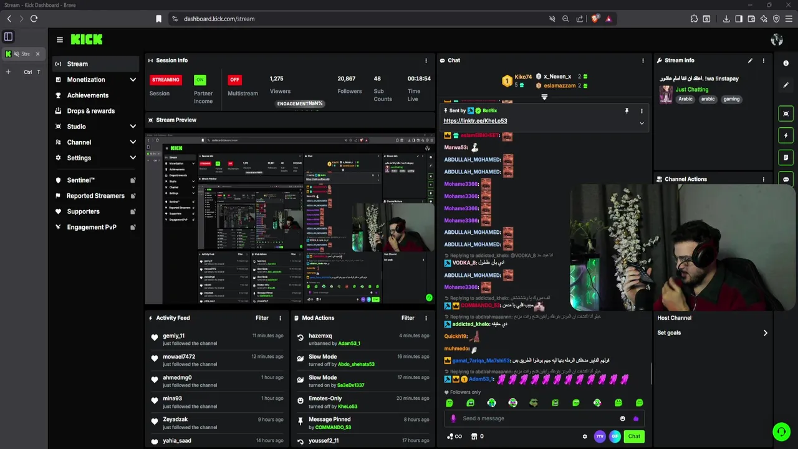Open the emote picker smiley icon

[x=622, y=418]
